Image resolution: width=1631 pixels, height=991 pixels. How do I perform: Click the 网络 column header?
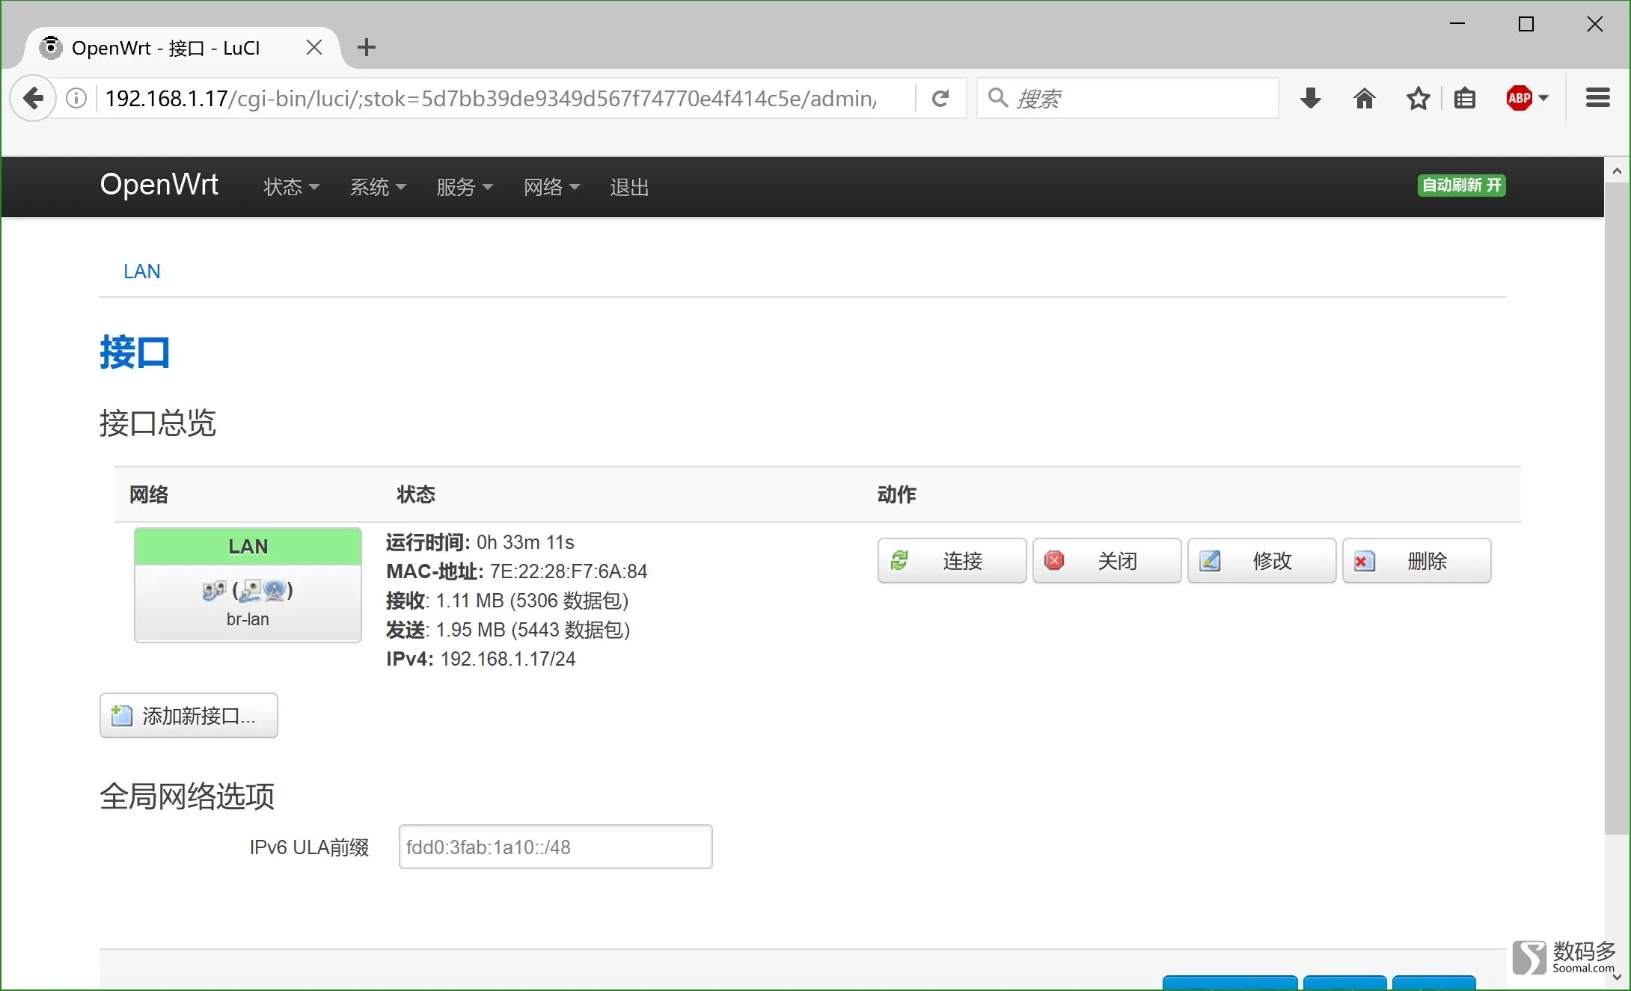pos(149,494)
